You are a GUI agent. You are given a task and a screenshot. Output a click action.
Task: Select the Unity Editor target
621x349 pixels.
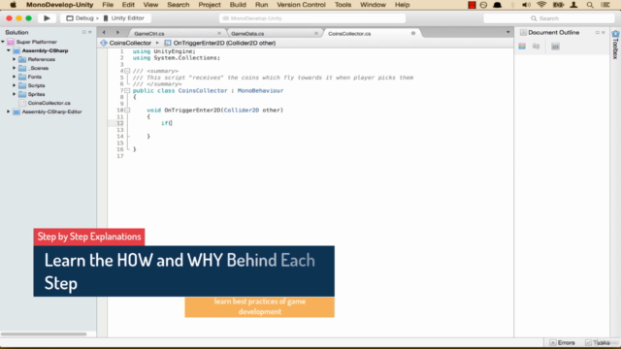(x=123, y=18)
